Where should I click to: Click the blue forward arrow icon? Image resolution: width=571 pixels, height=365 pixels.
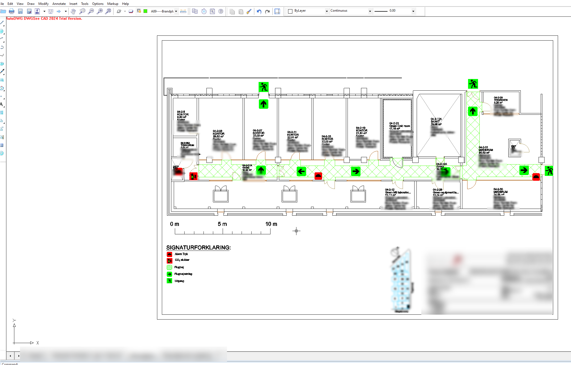click(59, 11)
